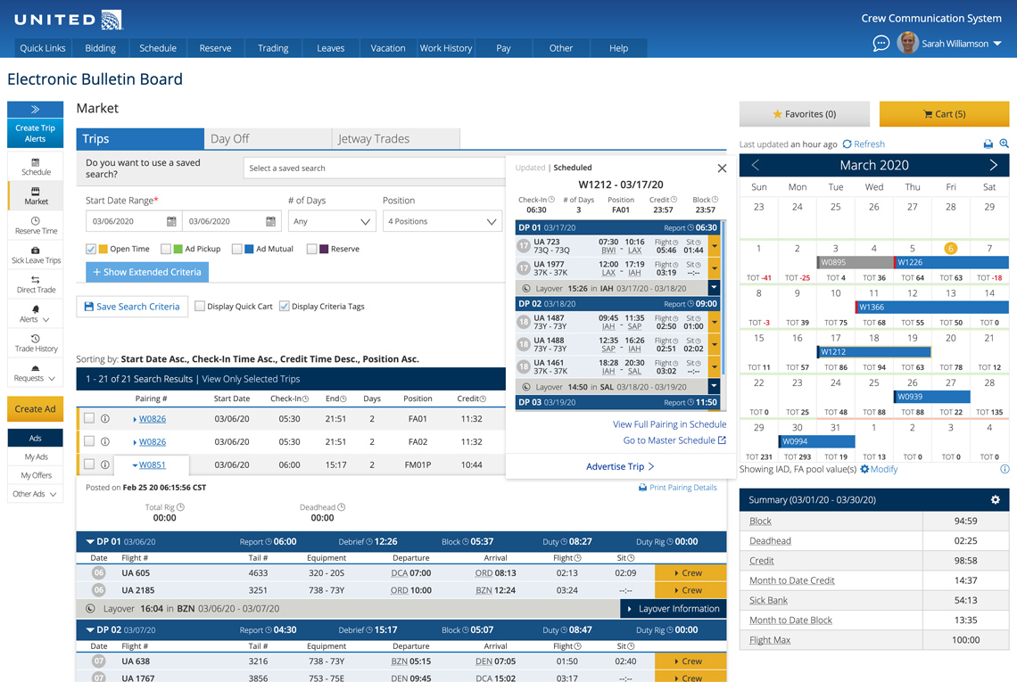Click the W0939 calendar trip bar

click(932, 397)
